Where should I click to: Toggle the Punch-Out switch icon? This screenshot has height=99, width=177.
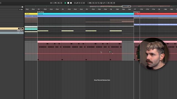point(104,3)
